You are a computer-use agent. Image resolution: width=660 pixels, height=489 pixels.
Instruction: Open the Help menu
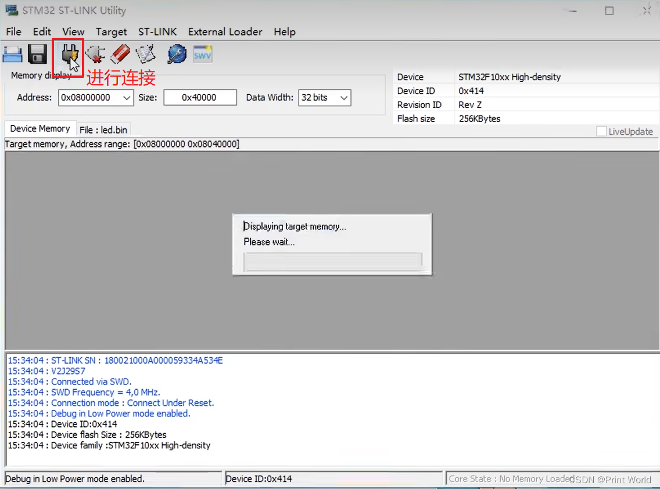coord(285,31)
